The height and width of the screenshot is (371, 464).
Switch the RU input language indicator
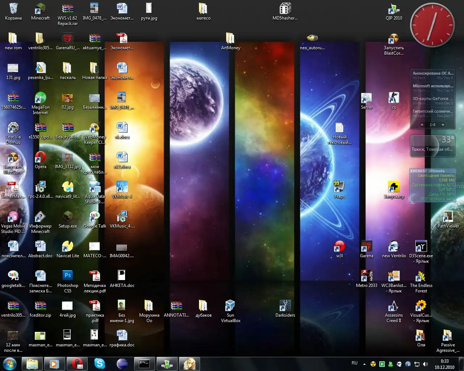[x=355, y=363]
